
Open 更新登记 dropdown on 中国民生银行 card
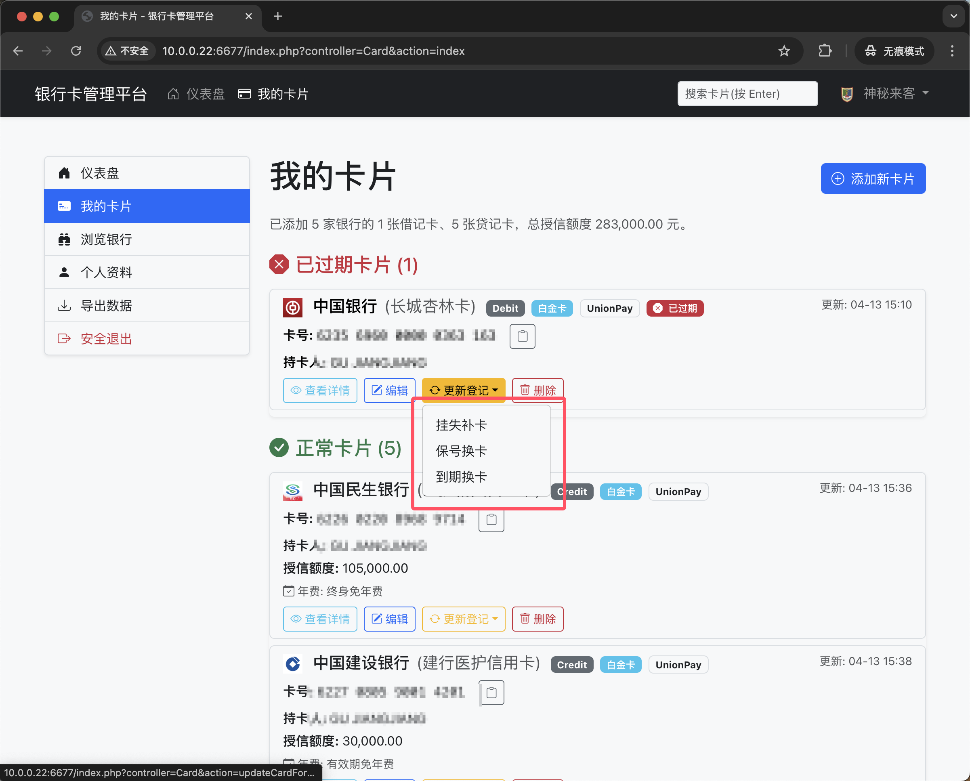tap(464, 619)
